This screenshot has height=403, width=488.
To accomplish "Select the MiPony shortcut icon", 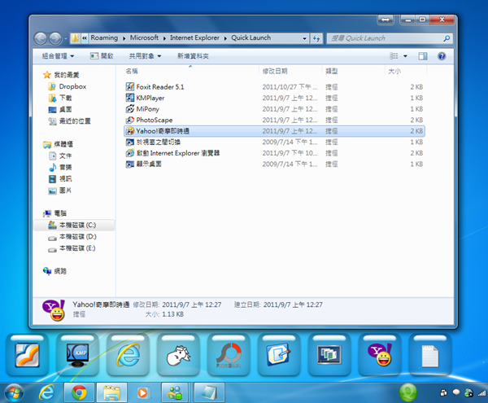I will click(130, 109).
